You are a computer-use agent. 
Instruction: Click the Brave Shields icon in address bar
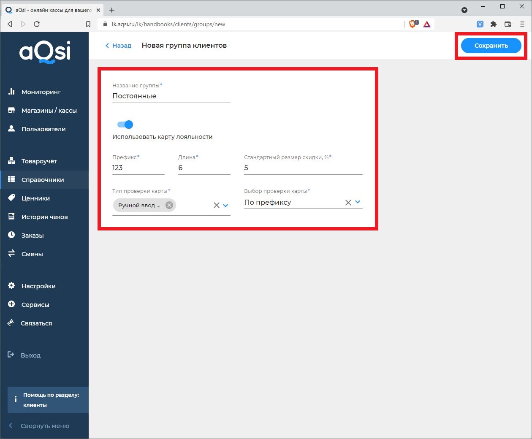coord(413,24)
